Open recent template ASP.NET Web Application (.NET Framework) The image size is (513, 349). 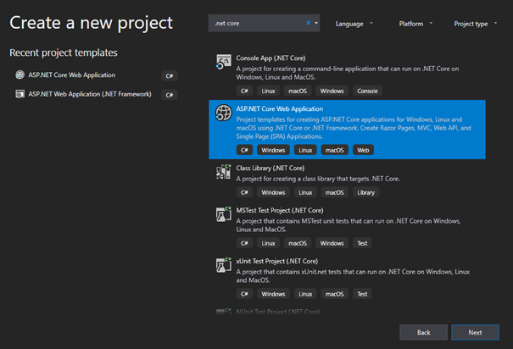[x=90, y=94]
